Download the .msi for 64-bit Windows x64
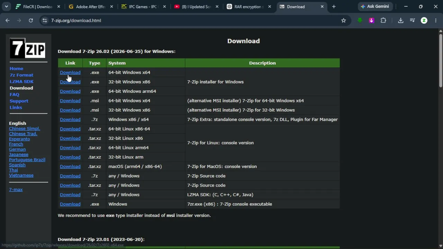This screenshot has height=249, width=443. 70,101
